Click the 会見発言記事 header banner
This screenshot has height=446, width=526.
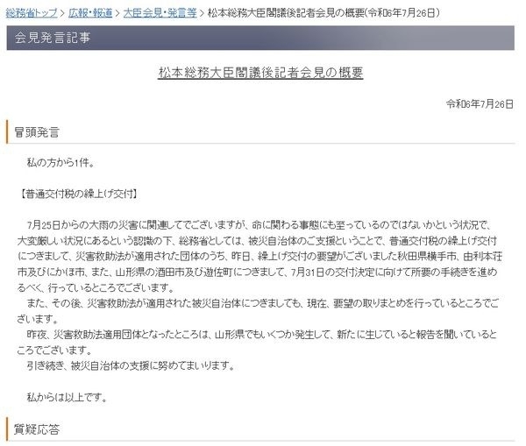(260, 38)
